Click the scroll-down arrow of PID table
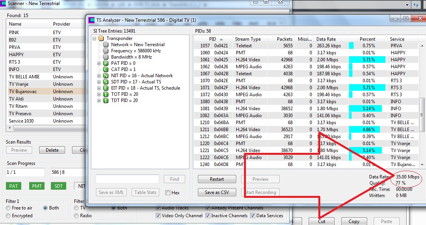Screen dimensions: 426x225 coord(422,164)
